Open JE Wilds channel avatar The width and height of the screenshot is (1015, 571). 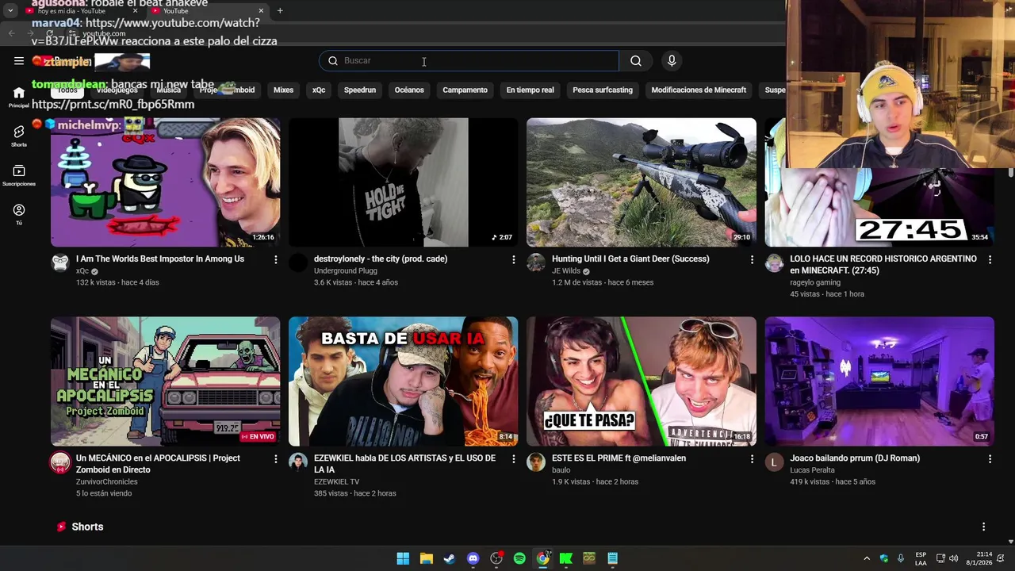536,263
